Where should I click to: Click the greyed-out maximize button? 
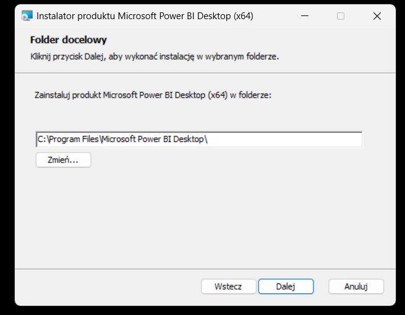point(341,16)
